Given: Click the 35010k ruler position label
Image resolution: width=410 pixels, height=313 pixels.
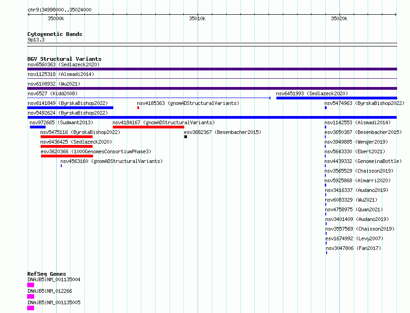Looking at the screenshot, I should [197, 18].
